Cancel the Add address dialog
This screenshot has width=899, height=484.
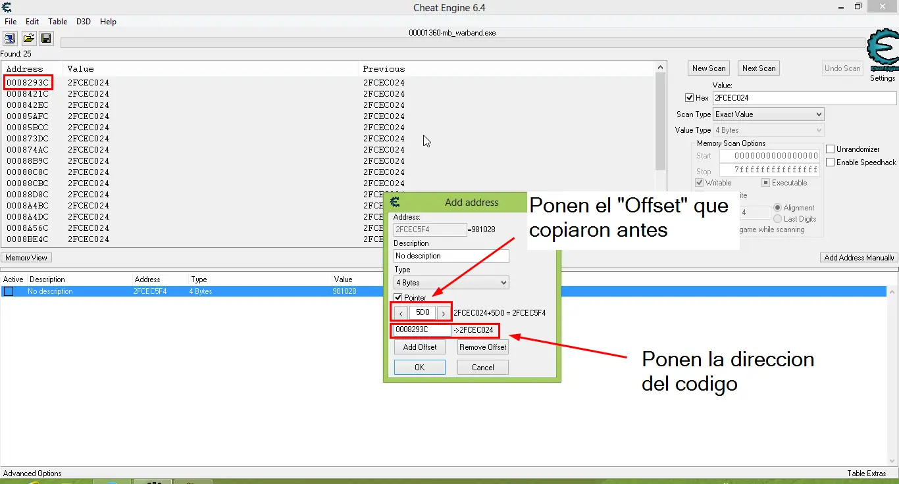tap(483, 368)
